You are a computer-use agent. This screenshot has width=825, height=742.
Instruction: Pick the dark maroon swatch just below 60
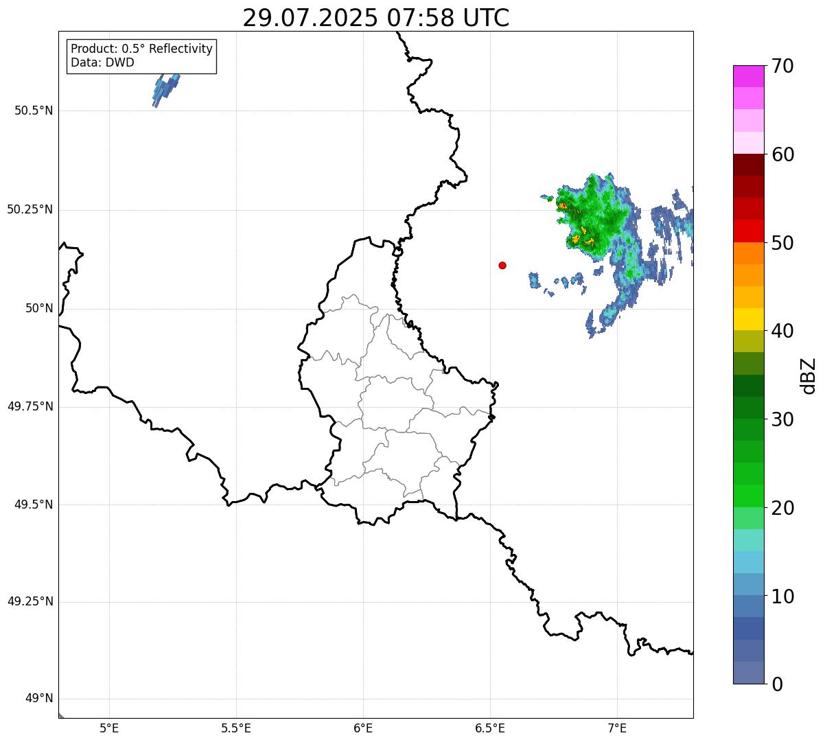749,165
